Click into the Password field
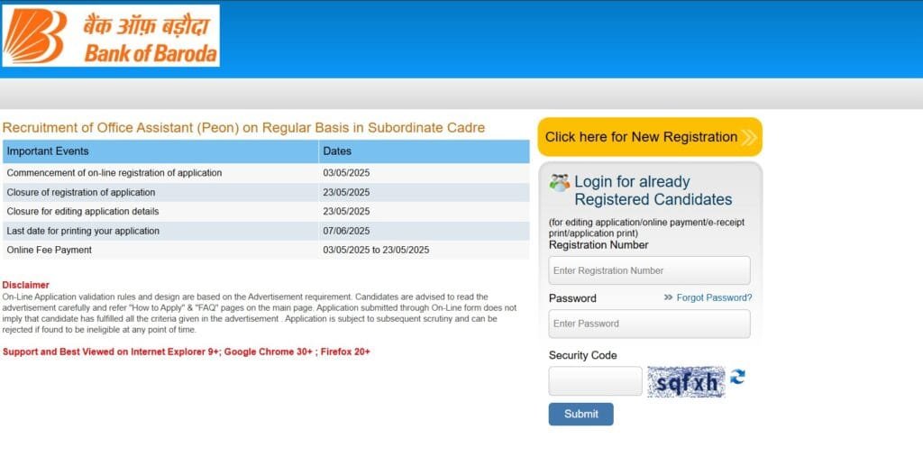 [649, 324]
